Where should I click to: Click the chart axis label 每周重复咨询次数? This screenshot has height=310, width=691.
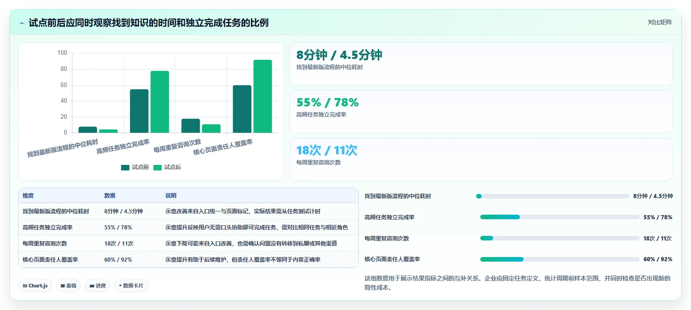pos(177,145)
